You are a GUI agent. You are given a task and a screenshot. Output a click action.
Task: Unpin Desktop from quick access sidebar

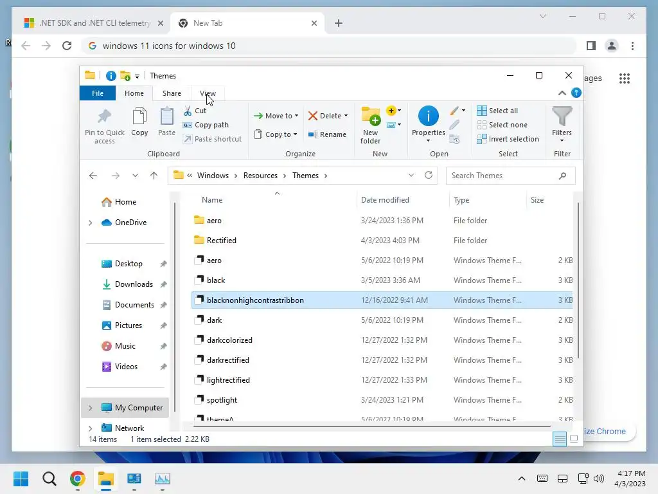(164, 264)
